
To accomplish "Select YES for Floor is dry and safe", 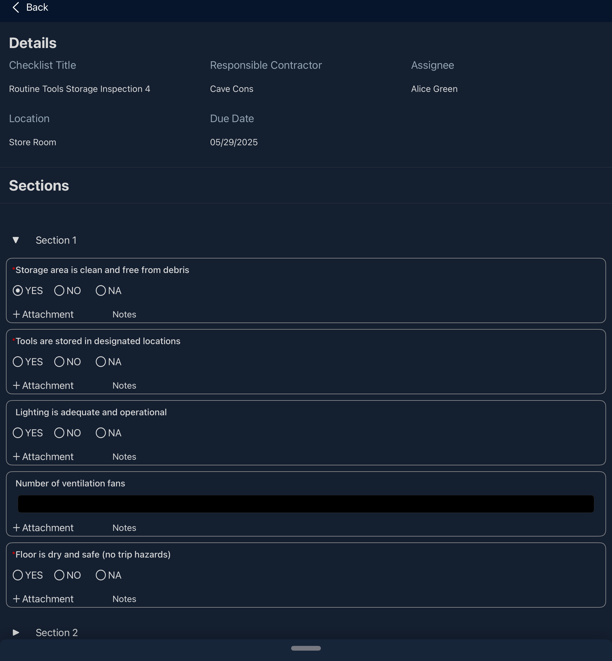I will (x=18, y=575).
